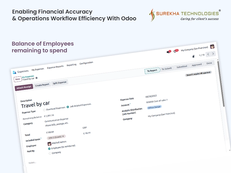The image size is (231, 173).
Task: Click the Office Design analytic tag
Action: [154, 107]
